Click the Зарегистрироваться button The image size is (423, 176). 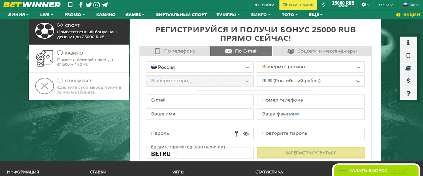[x=311, y=153]
